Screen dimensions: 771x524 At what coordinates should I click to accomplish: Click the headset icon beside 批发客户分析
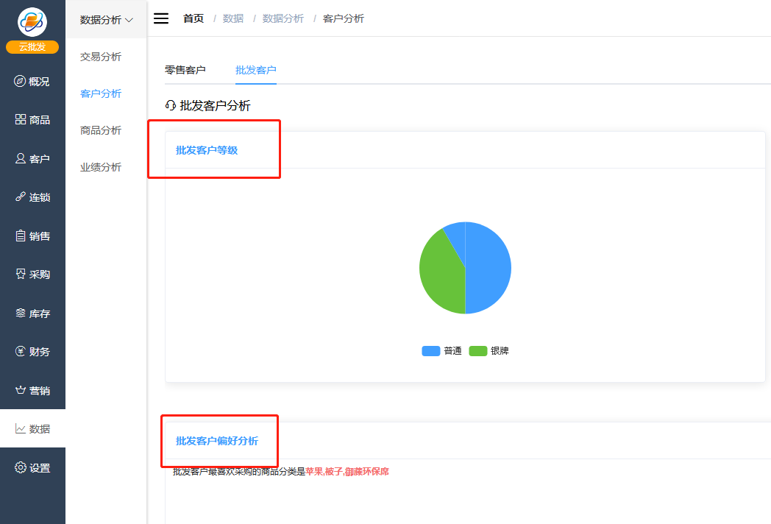point(171,105)
